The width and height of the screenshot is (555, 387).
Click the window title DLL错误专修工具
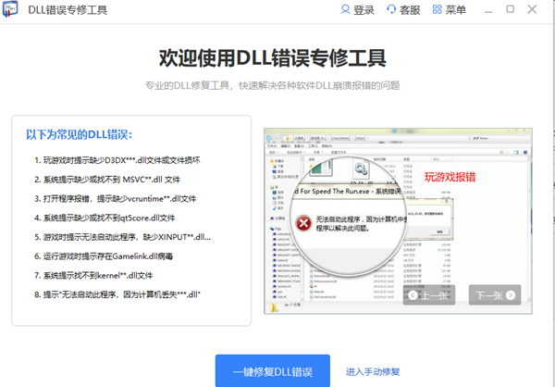pyautogui.click(x=68, y=9)
